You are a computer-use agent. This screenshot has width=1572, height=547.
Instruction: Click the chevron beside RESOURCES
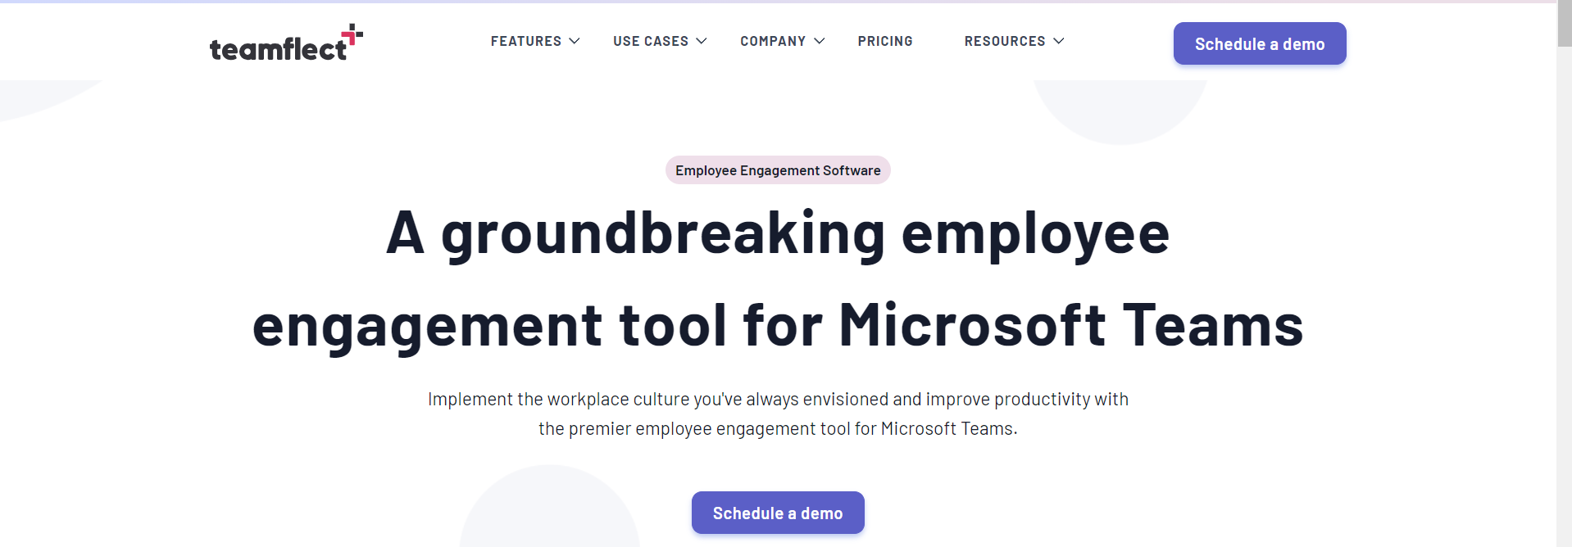[x=1060, y=41]
